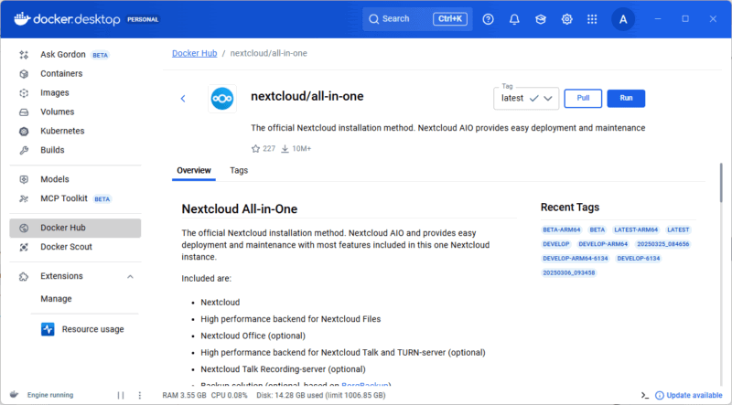Select the LATEST-ARM64 recent tag
Viewport: 732px width, 405px height.
(636, 229)
